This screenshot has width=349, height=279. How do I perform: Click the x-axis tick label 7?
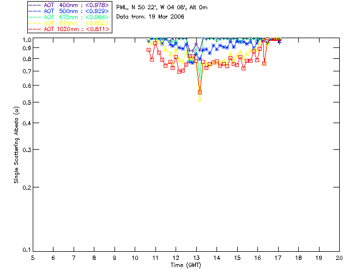(x=74, y=258)
